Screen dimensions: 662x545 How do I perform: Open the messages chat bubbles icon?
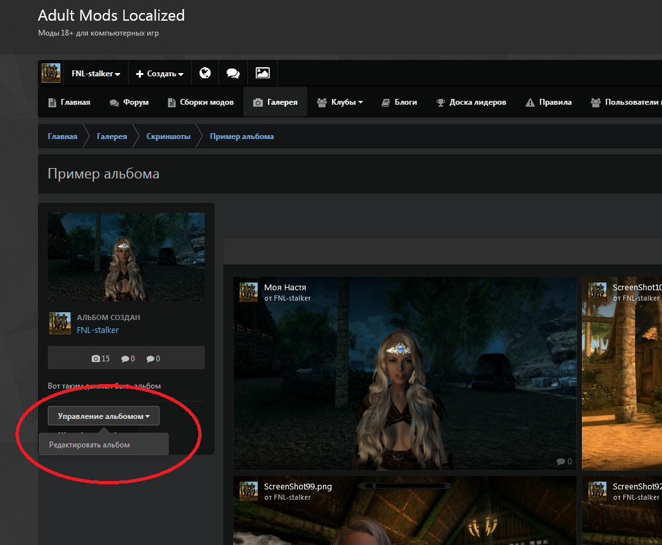click(233, 73)
